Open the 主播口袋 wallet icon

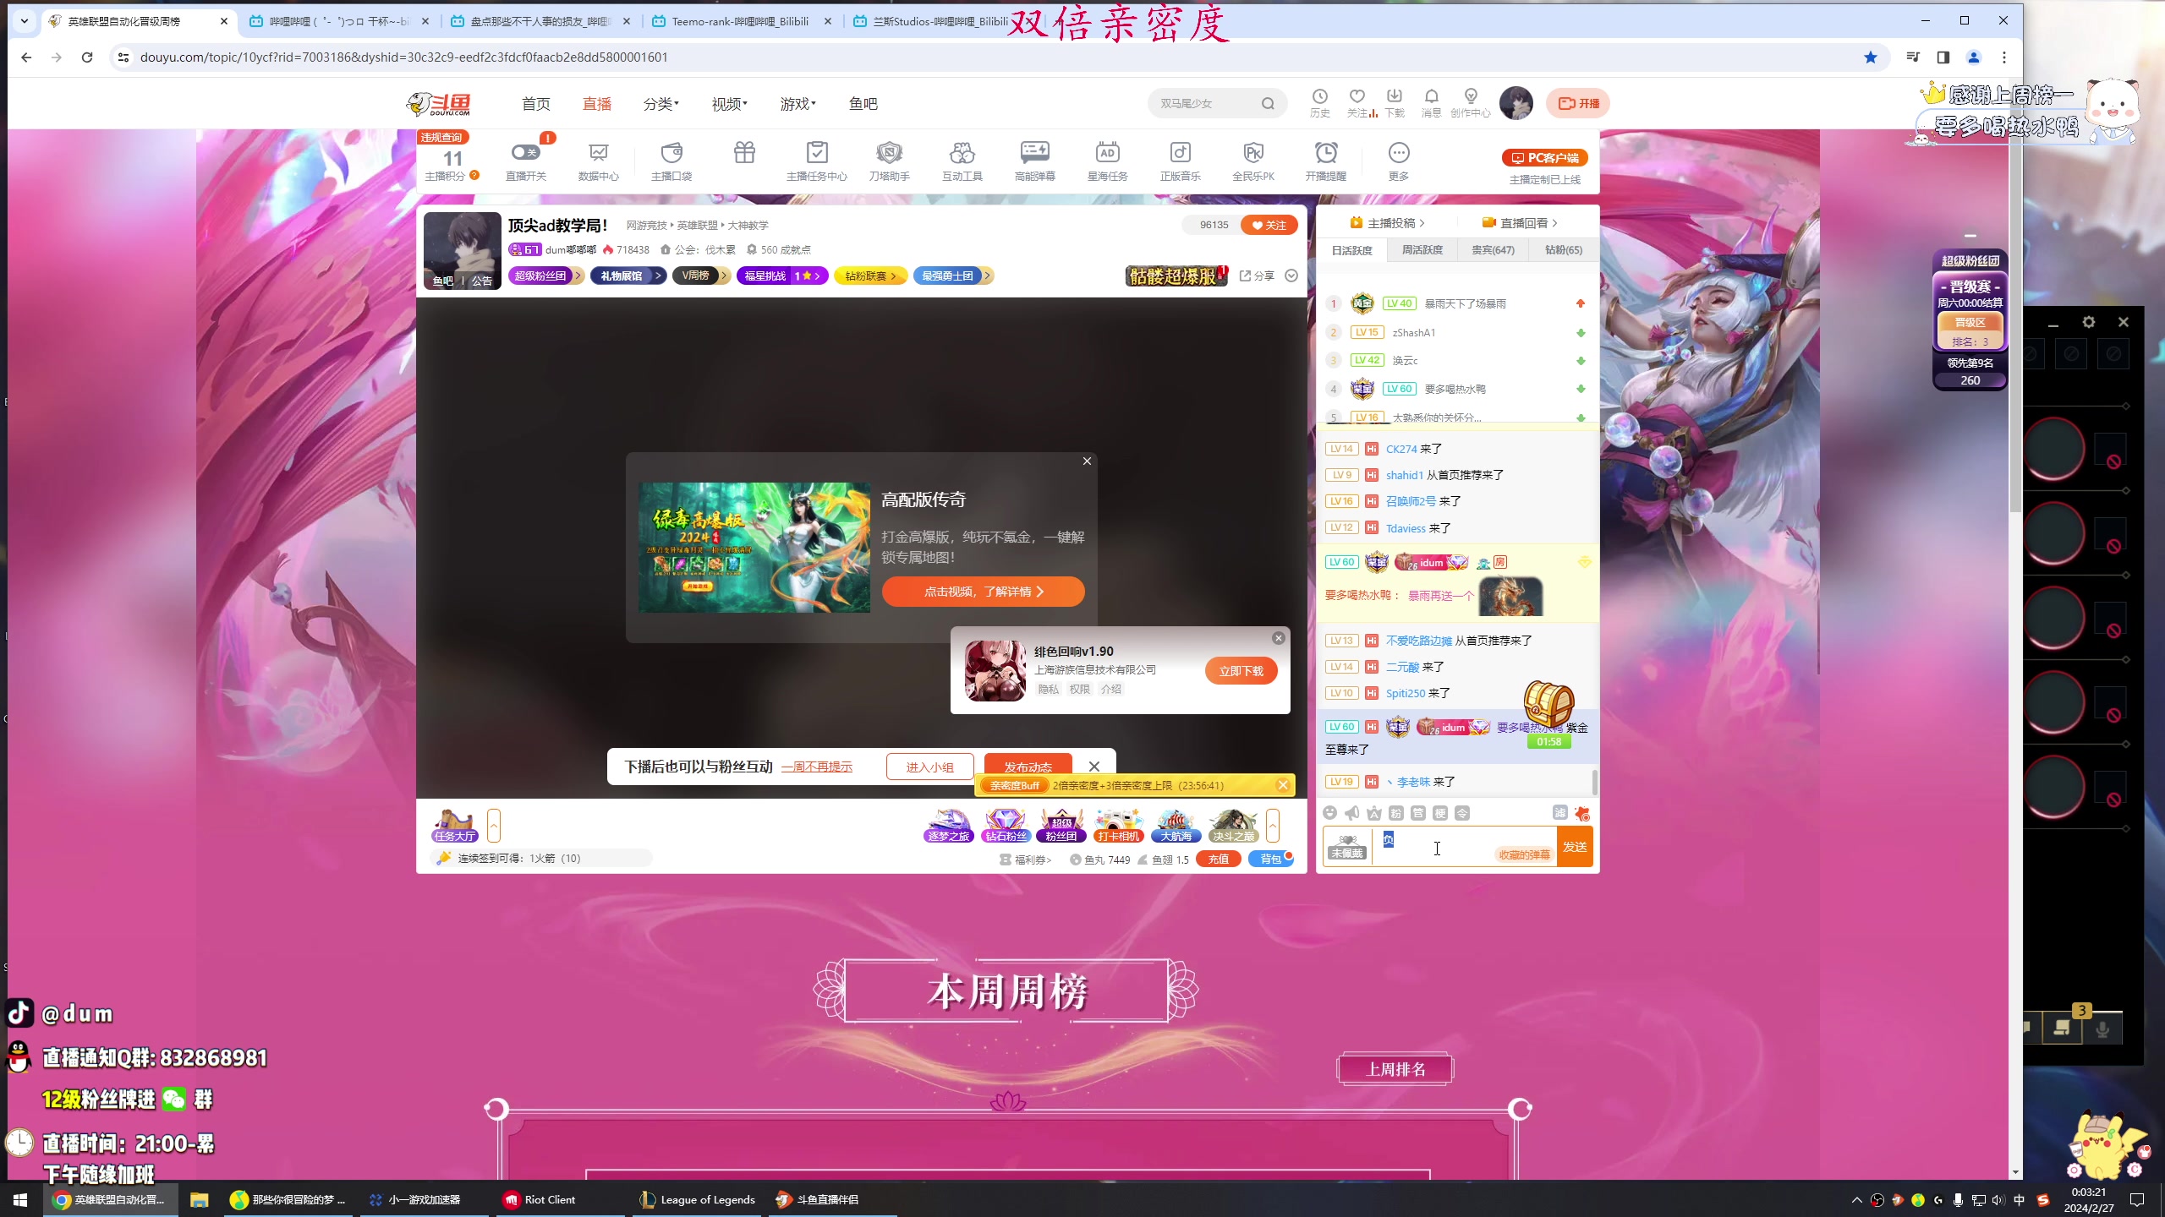click(671, 161)
